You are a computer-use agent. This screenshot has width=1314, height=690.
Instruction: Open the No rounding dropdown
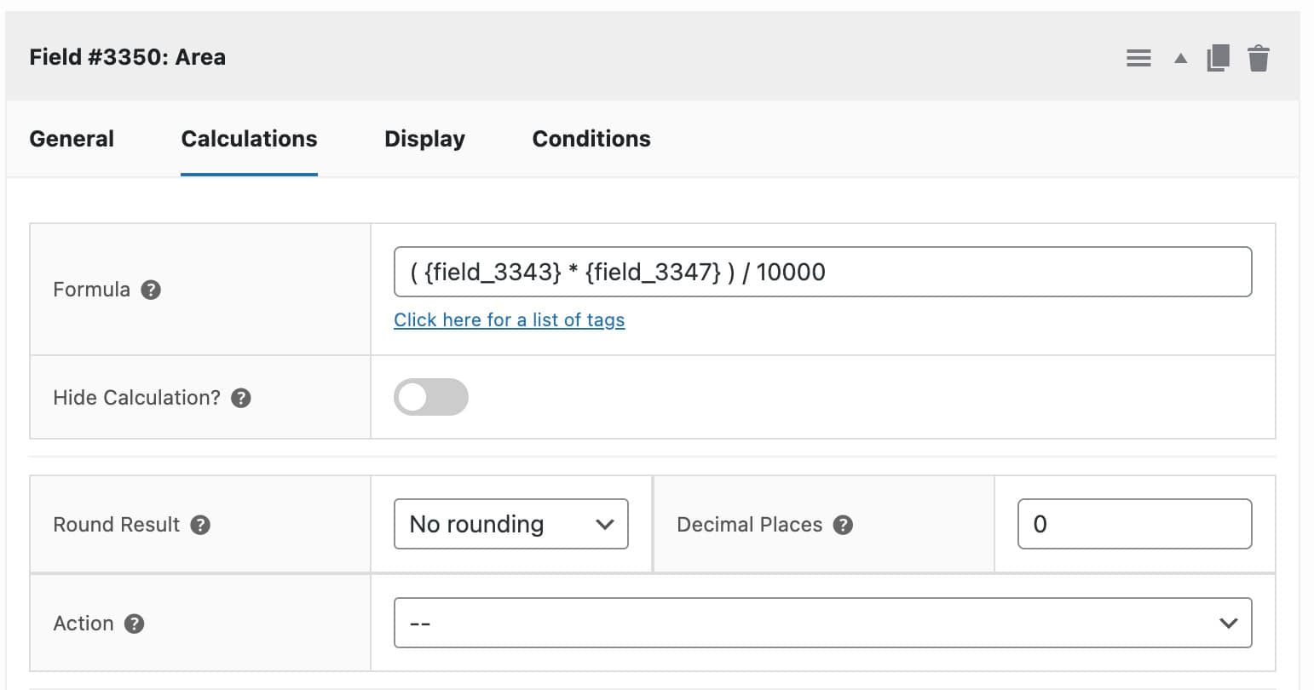click(510, 525)
